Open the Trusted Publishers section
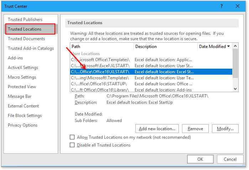 coord(25,20)
